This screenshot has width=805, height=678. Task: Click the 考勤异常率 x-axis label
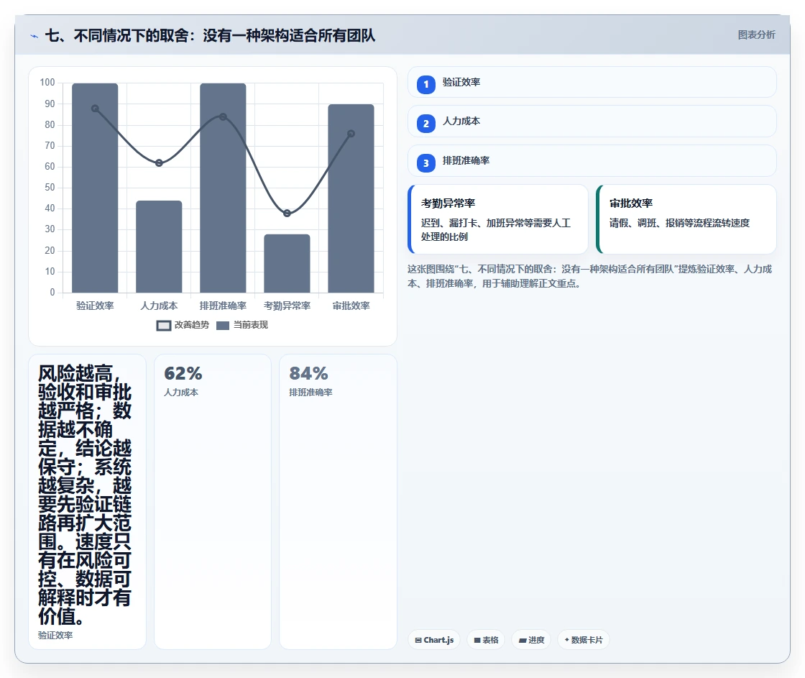coord(287,306)
